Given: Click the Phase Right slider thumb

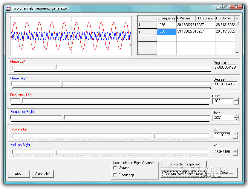Looking at the screenshot, I should 62,84.
